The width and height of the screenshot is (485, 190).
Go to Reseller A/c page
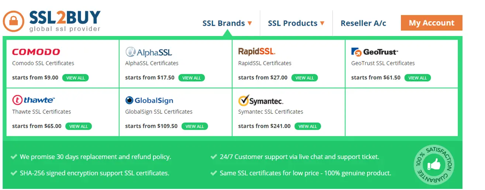[363, 23]
